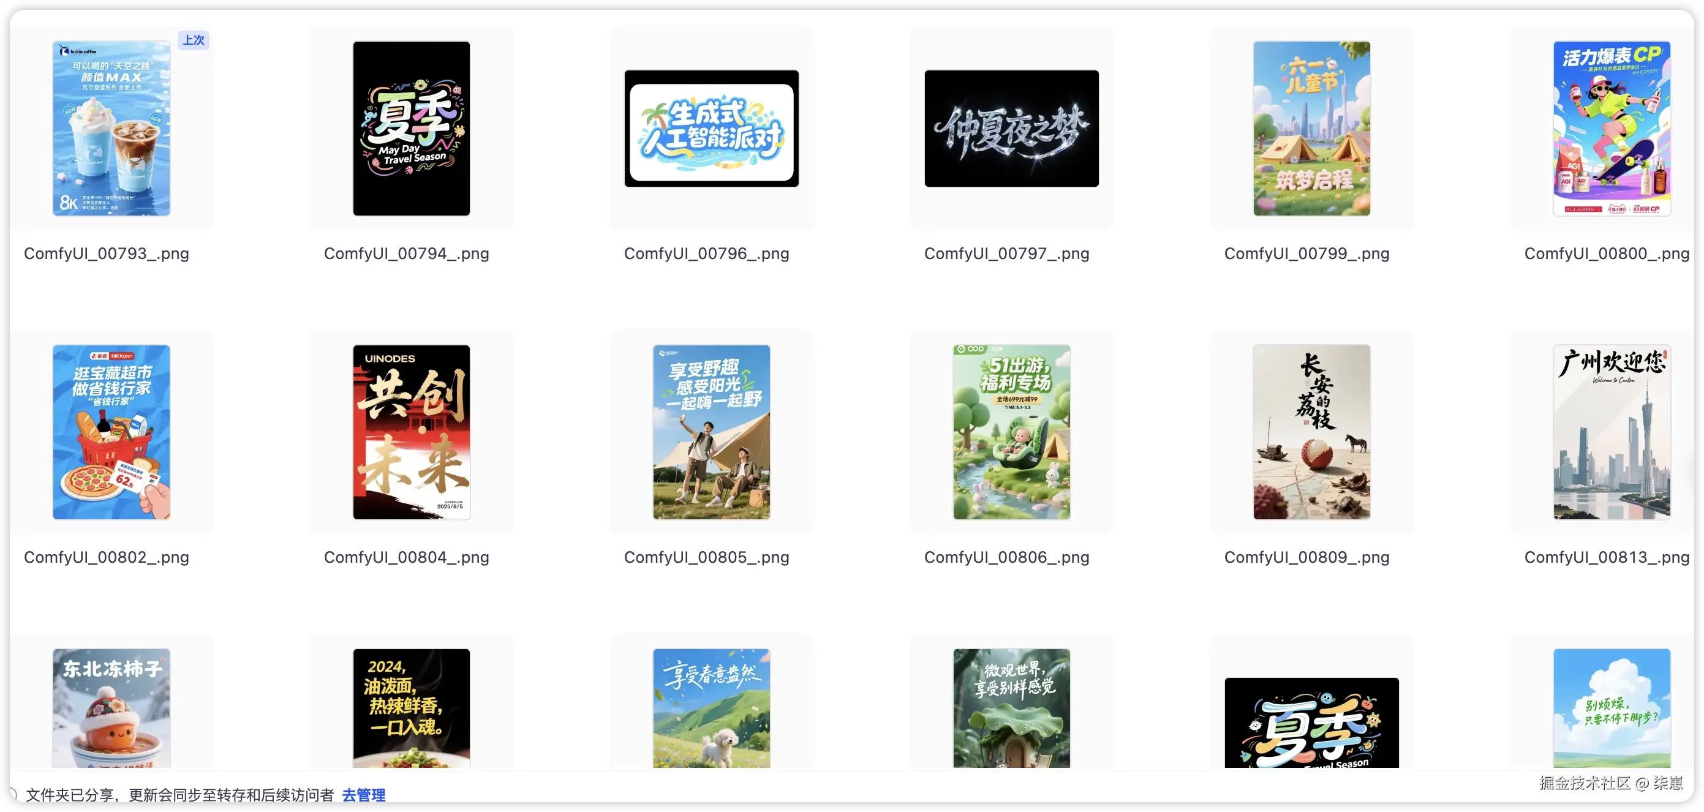Open the ComfyUI_00793_.png coffee poster thumbnail

(111, 128)
